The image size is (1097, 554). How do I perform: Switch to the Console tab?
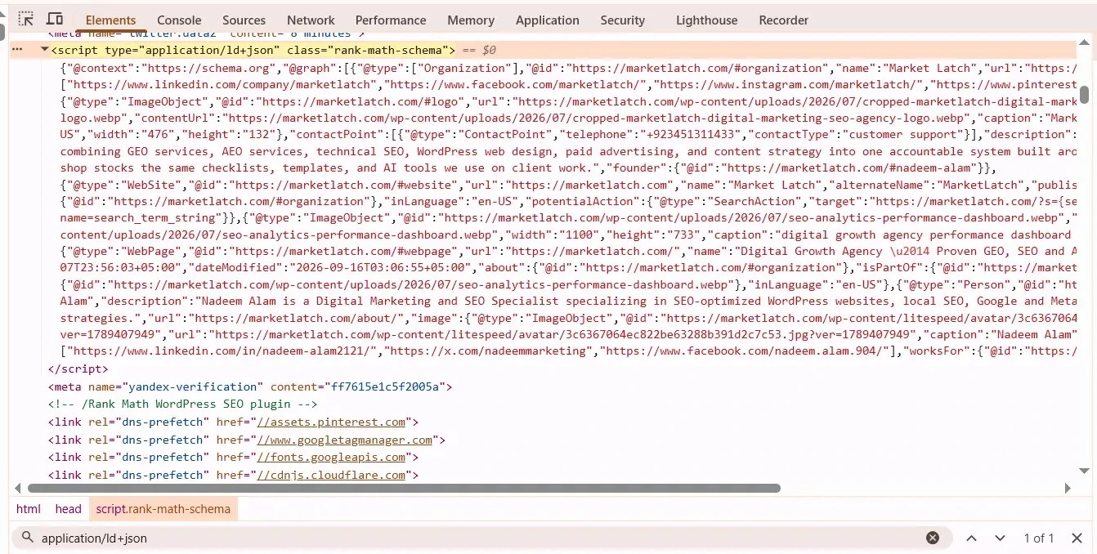pos(179,20)
